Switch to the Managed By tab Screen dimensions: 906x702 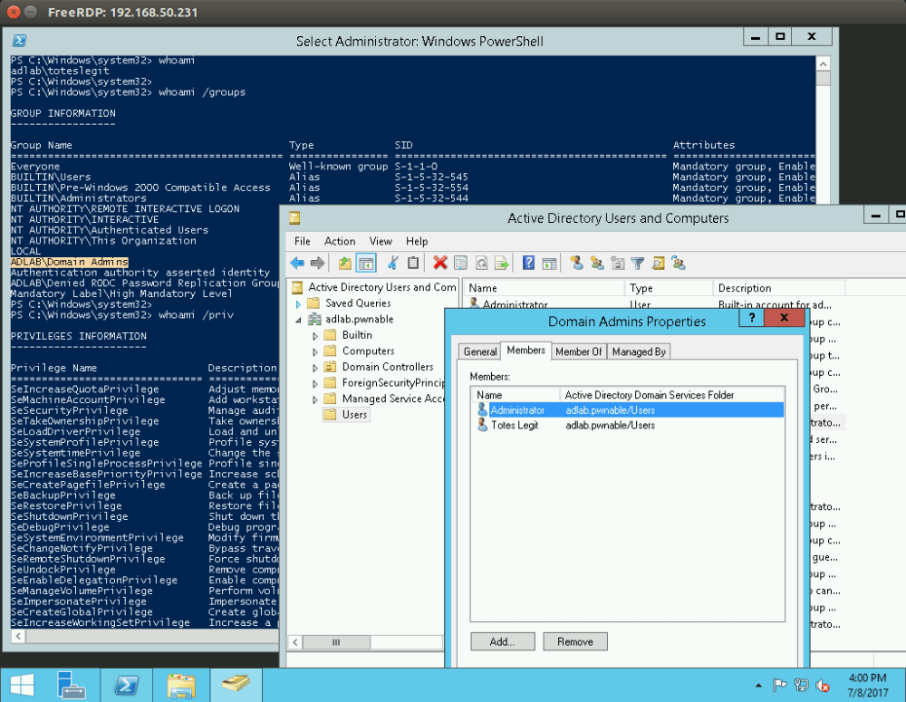[639, 351]
